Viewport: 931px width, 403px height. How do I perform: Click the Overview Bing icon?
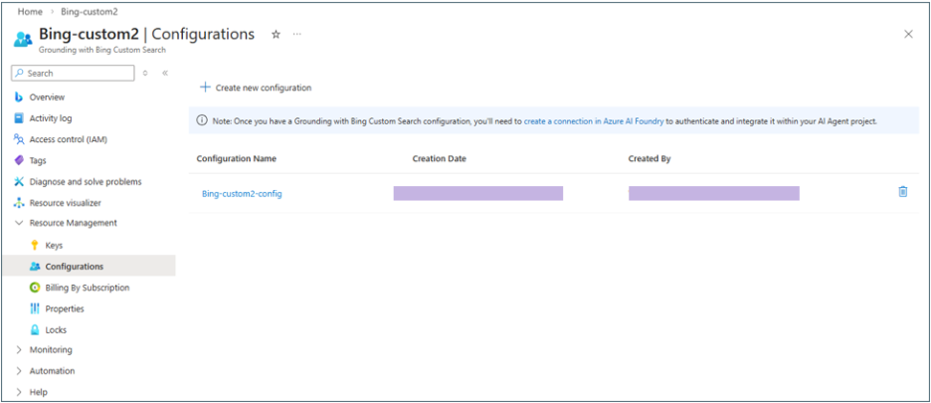(x=19, y=98)
